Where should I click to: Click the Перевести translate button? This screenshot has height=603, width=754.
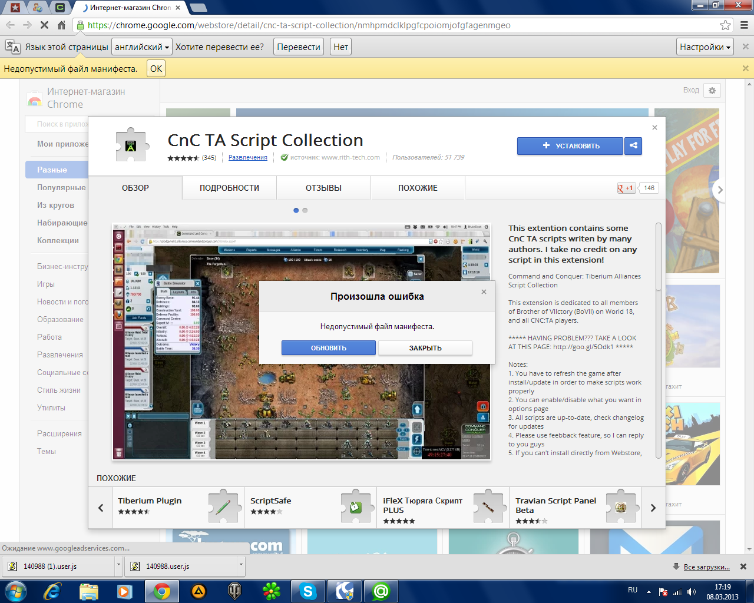tap(299, 47)
